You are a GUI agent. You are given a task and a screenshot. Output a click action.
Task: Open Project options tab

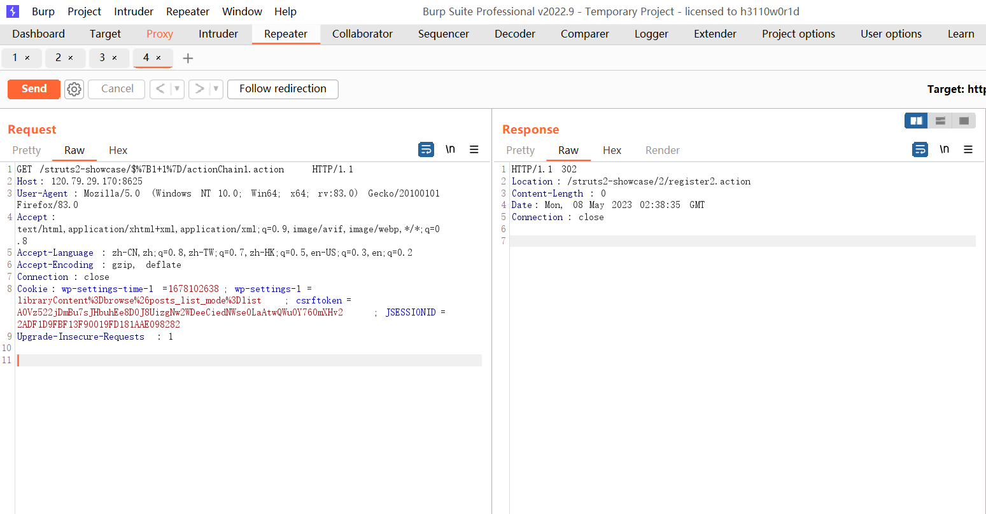click(798, 34)
